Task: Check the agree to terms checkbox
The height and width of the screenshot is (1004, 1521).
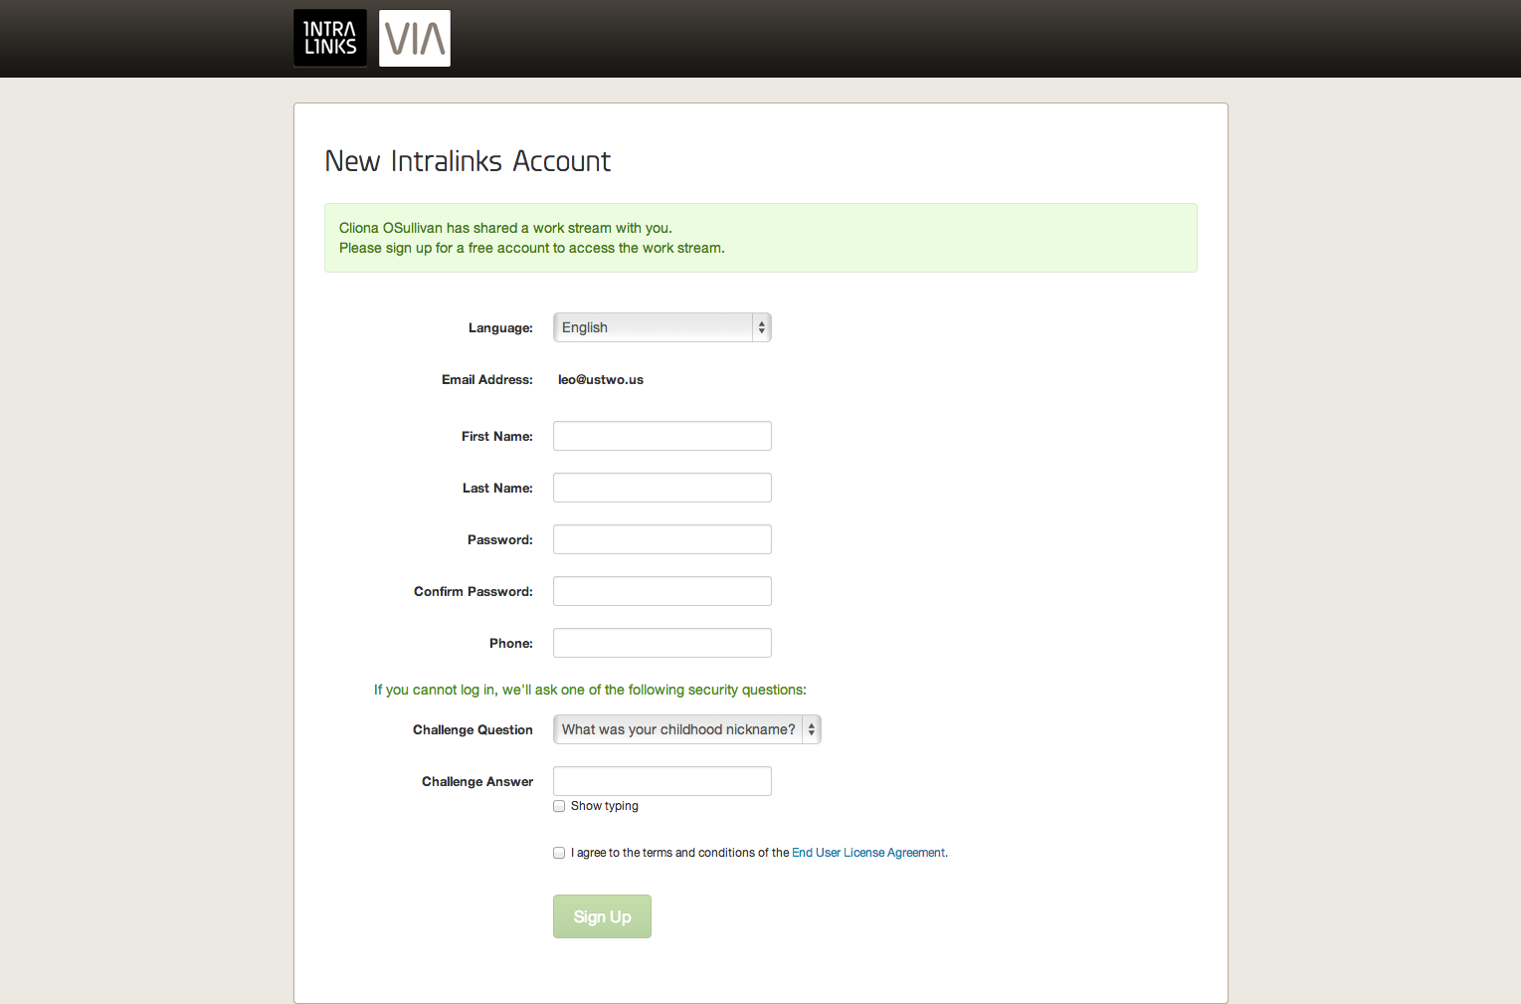Action: click(x=559, y=853)
